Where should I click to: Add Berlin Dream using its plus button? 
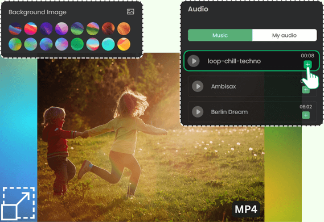pos(306,115)
